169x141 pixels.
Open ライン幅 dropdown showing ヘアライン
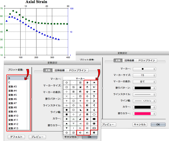[144, 101]
